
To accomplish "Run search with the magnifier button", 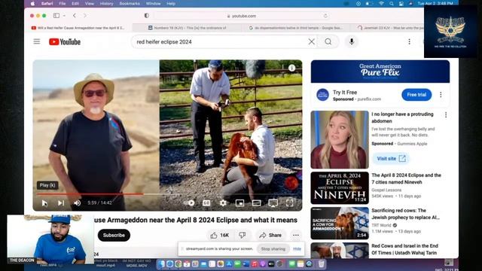I will (328, 41).
